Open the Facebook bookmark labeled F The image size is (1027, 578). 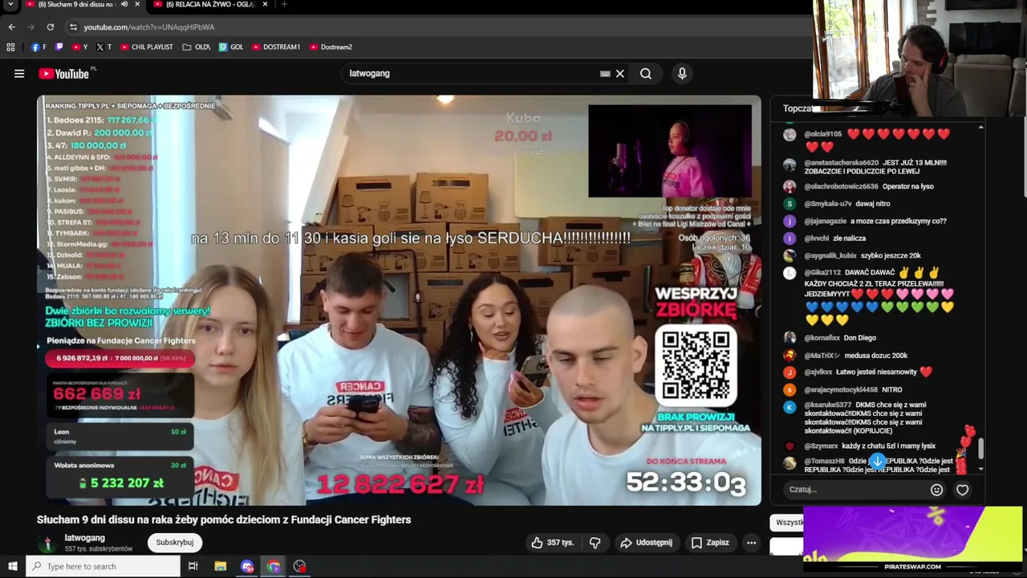click(39, 47)
